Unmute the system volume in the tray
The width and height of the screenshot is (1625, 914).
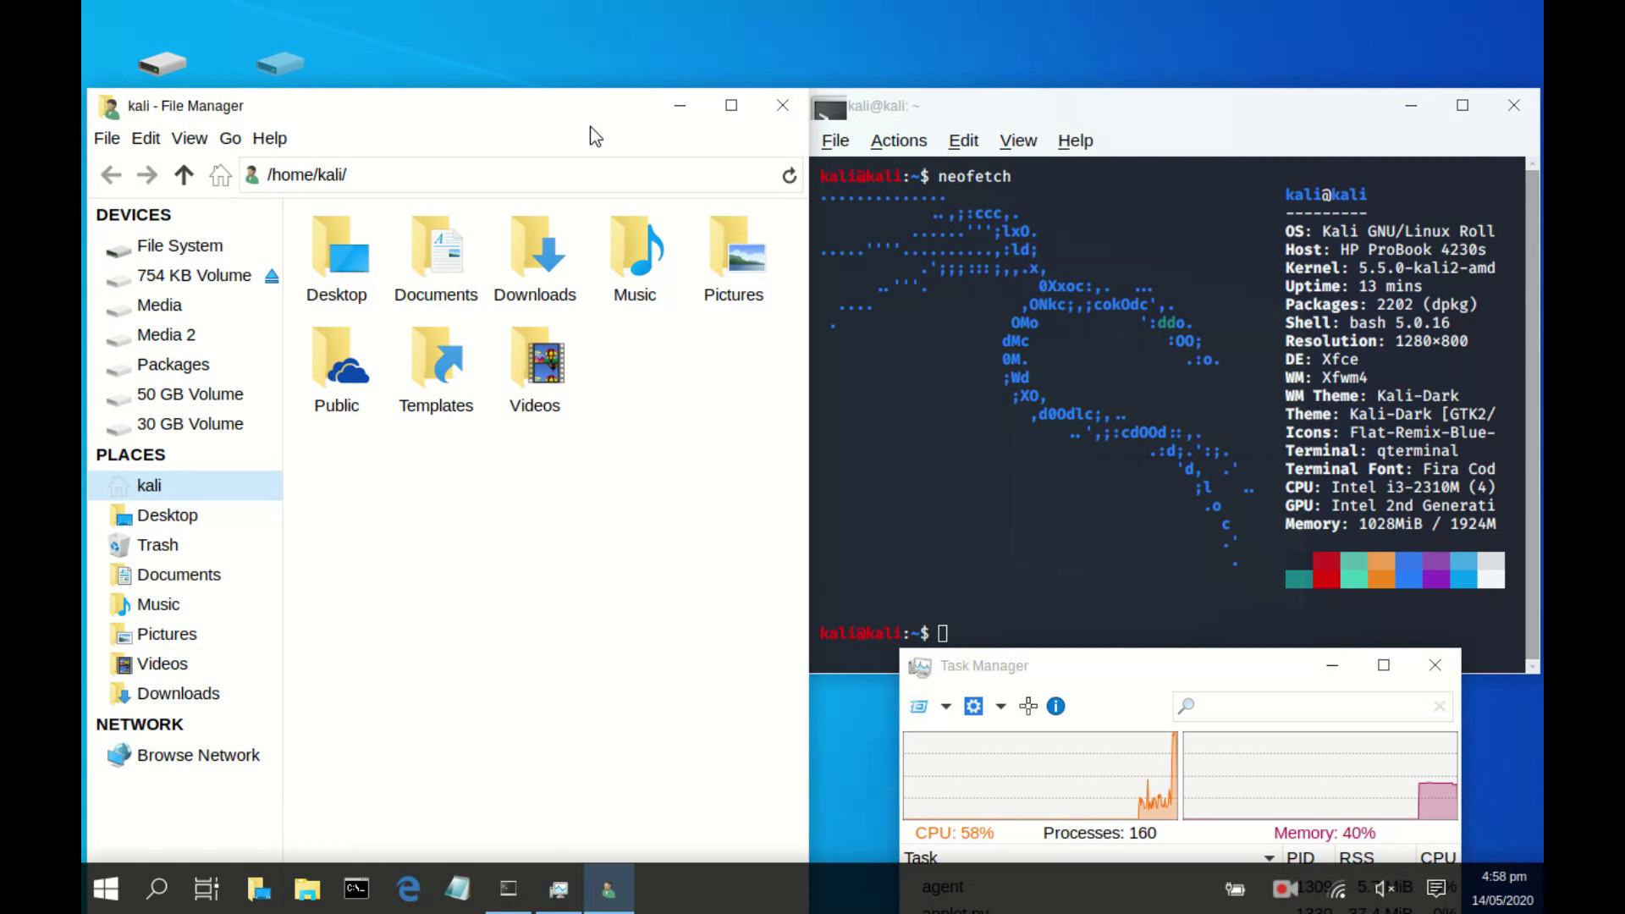[1383, 889]
